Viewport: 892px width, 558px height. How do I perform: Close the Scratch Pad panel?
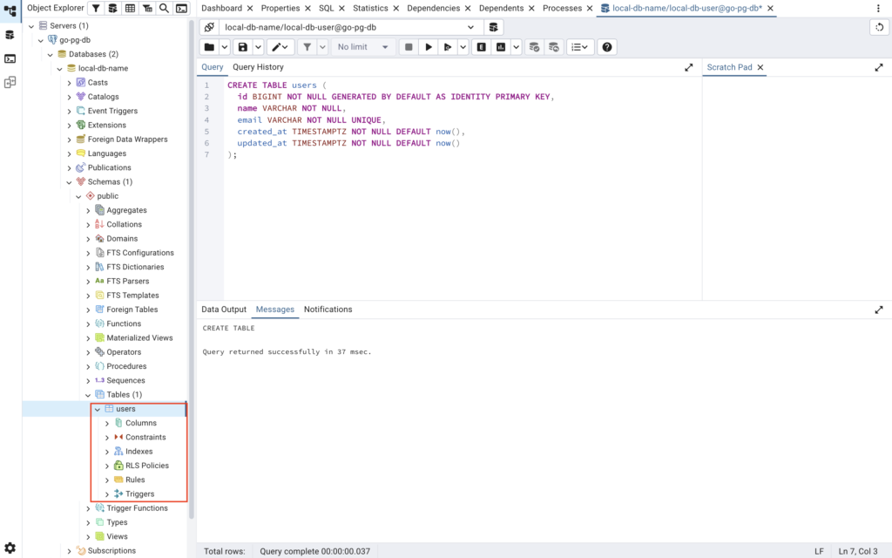(760, 67)
